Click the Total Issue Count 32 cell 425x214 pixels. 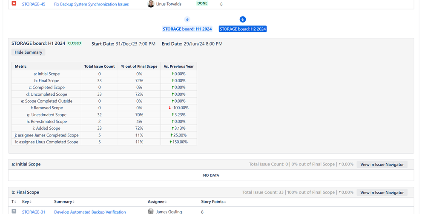click(100, 114)
